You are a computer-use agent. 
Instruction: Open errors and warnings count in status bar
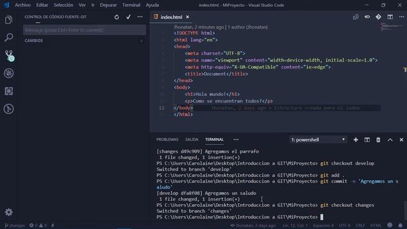click(38, 225)
